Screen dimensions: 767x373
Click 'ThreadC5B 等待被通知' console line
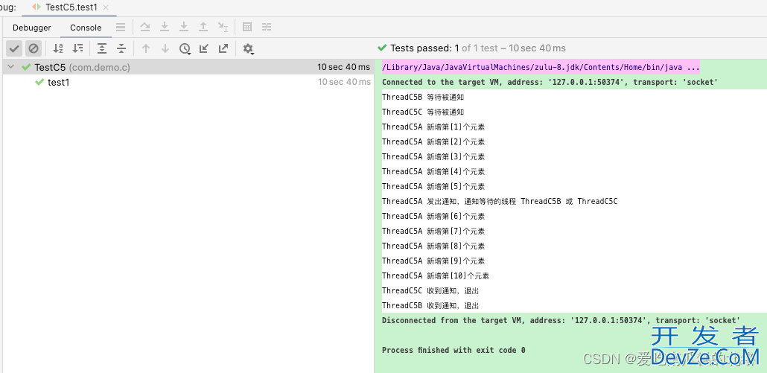[x=423, y=97]
